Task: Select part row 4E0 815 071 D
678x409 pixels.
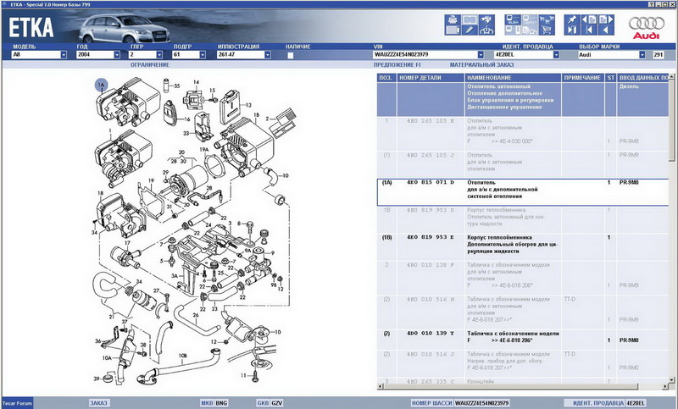Action: tap(523, 192)
